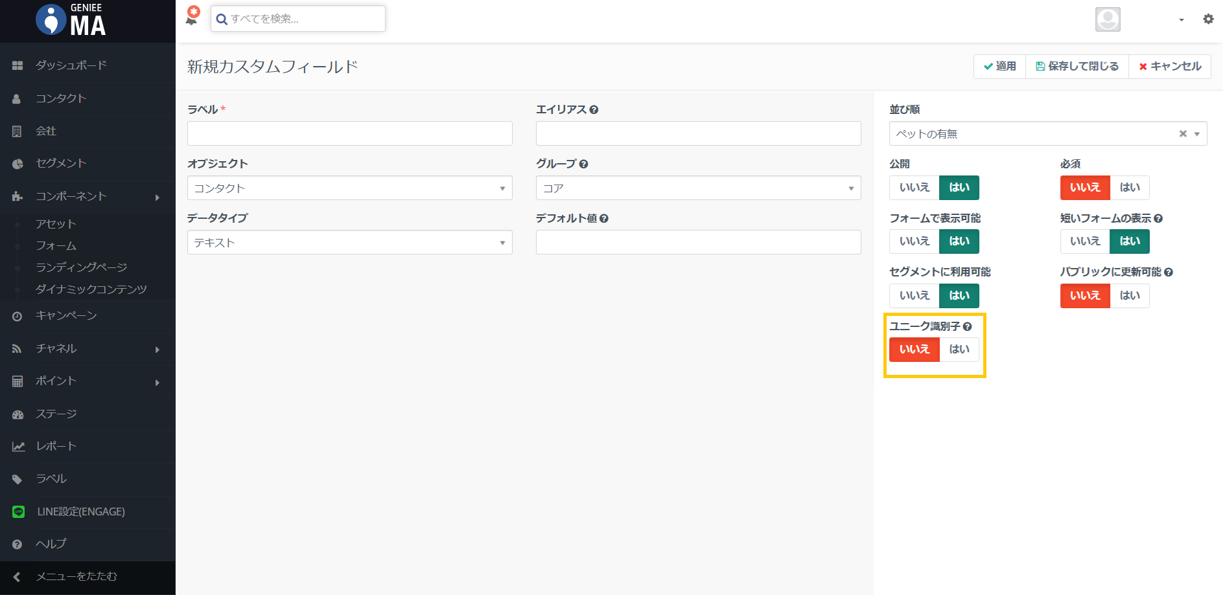Click the help icon next to エイリアス
This screenshot has height=595, width=1223.
[594, 110]
